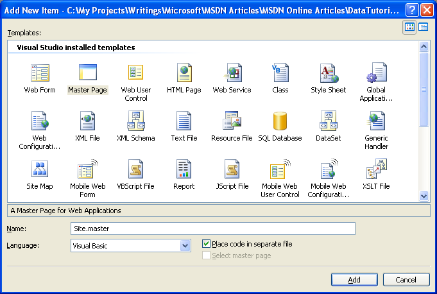The width and height of the screenshot is (437, 294).
Task: Click the dialog Help question mark button
Action: 412,10
